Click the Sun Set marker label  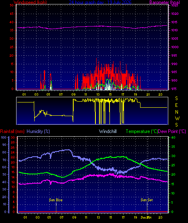tap(147, 200)
